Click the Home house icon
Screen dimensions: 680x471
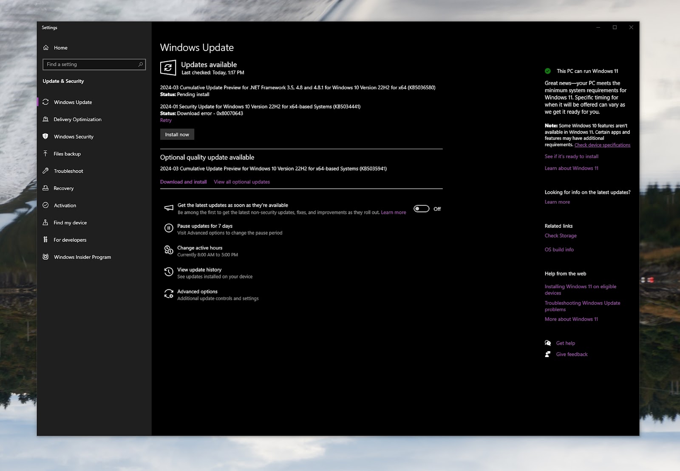[x=46, y=48]
